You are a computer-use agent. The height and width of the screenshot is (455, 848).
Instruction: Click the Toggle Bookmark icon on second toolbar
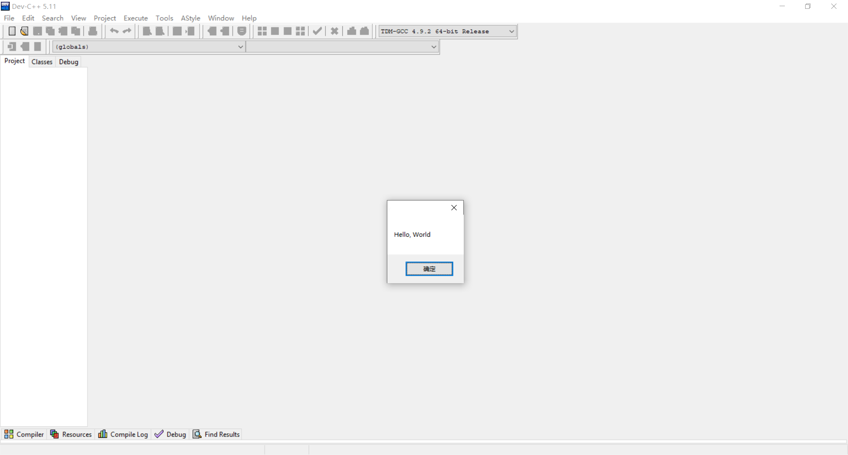click(25, 46)
